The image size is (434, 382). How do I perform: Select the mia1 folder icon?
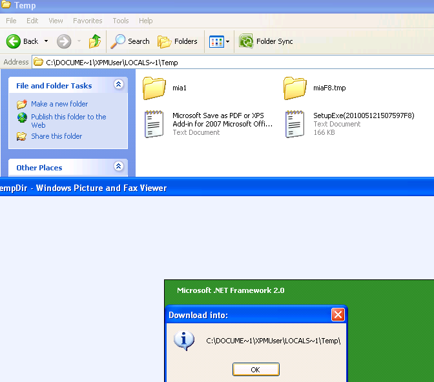(154, 88)
